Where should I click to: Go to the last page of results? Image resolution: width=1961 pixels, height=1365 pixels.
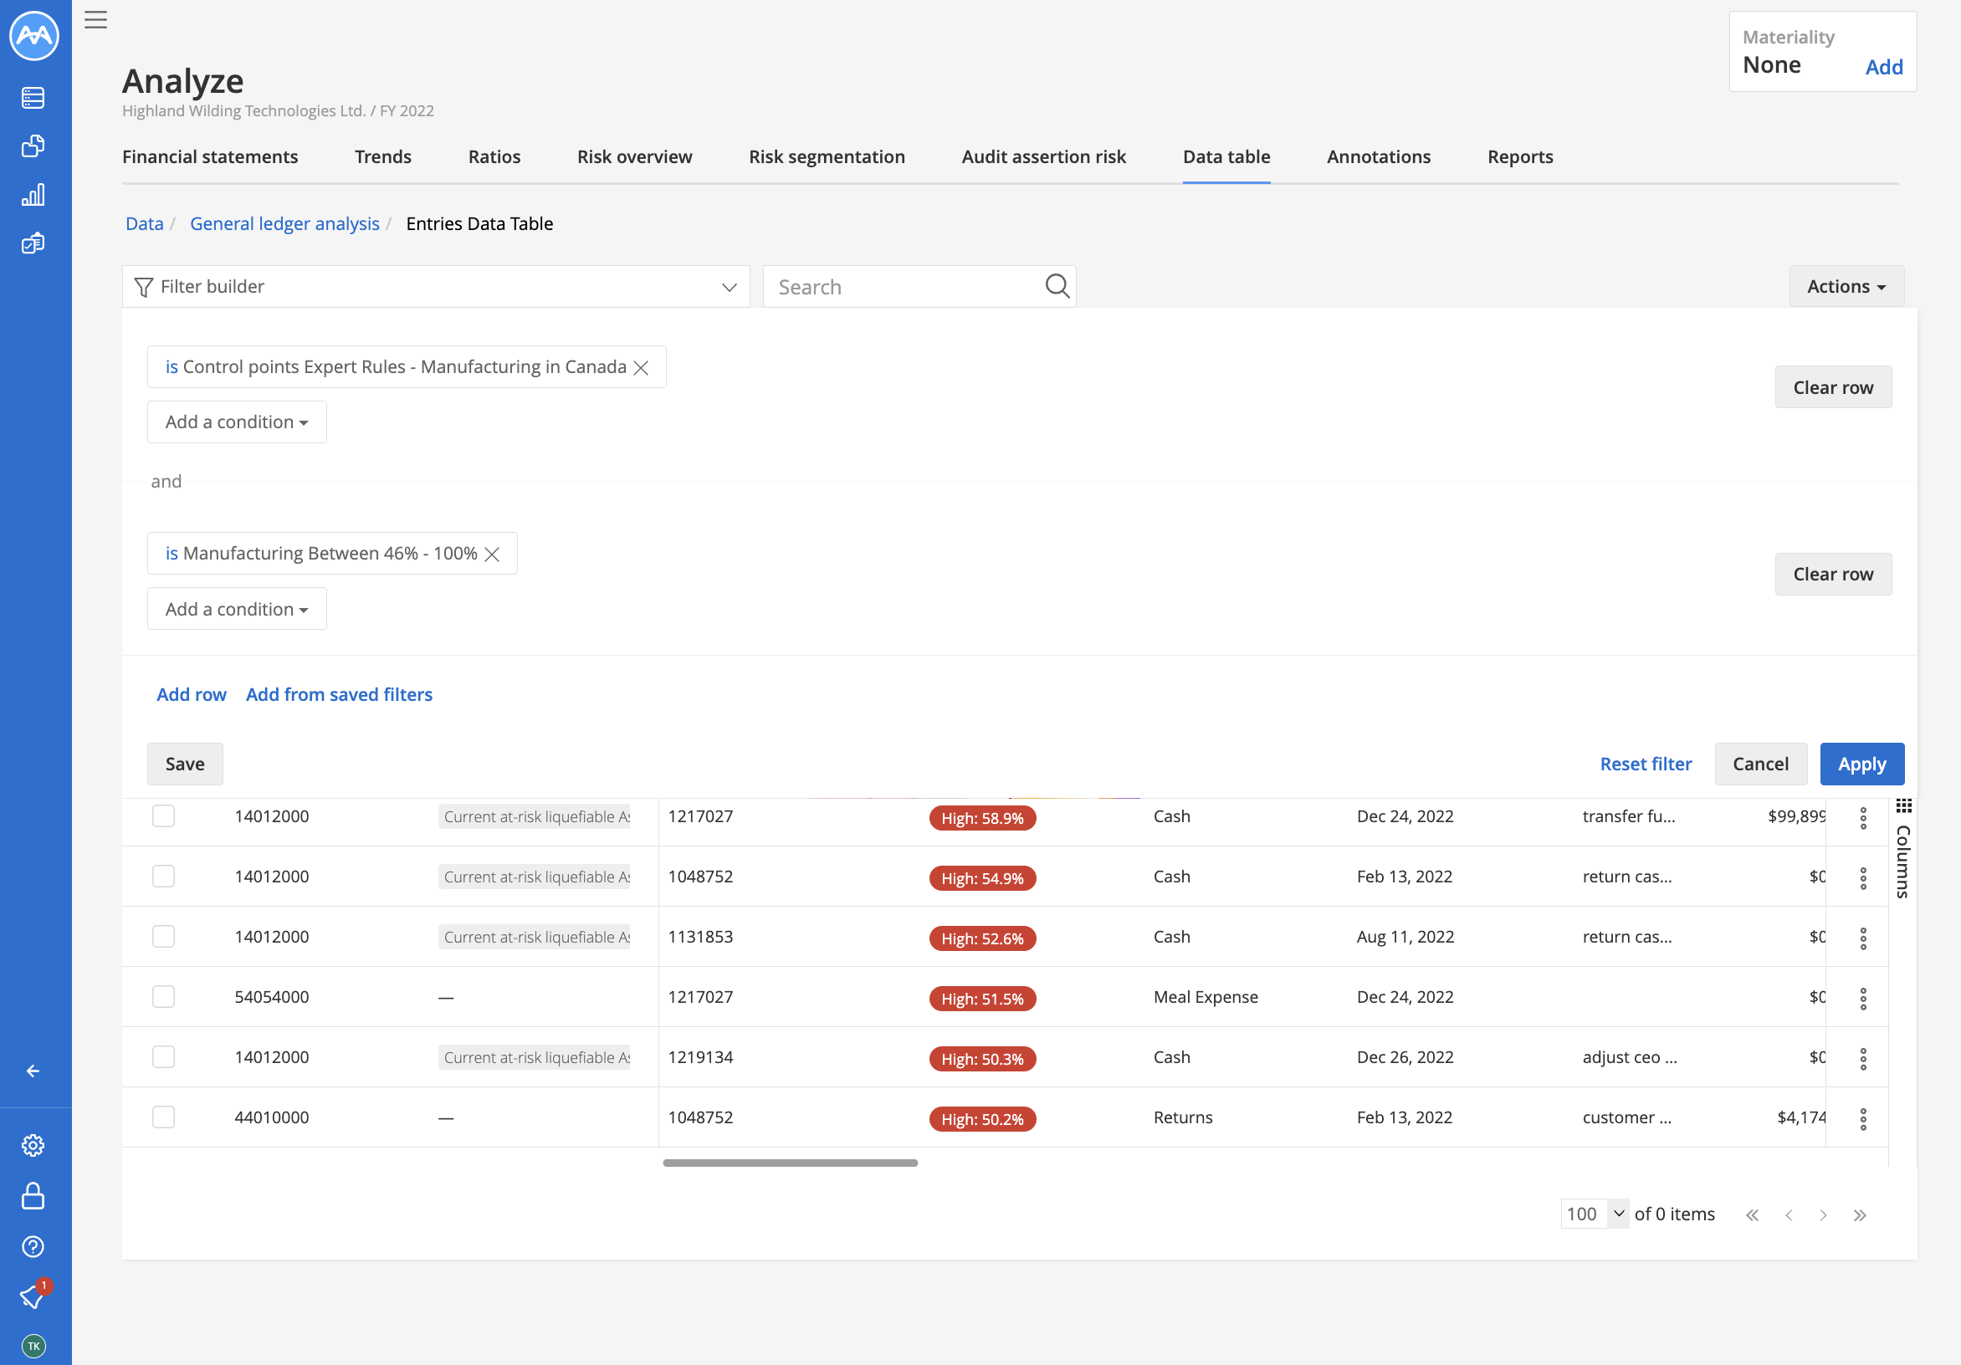click(1860, 1214)
